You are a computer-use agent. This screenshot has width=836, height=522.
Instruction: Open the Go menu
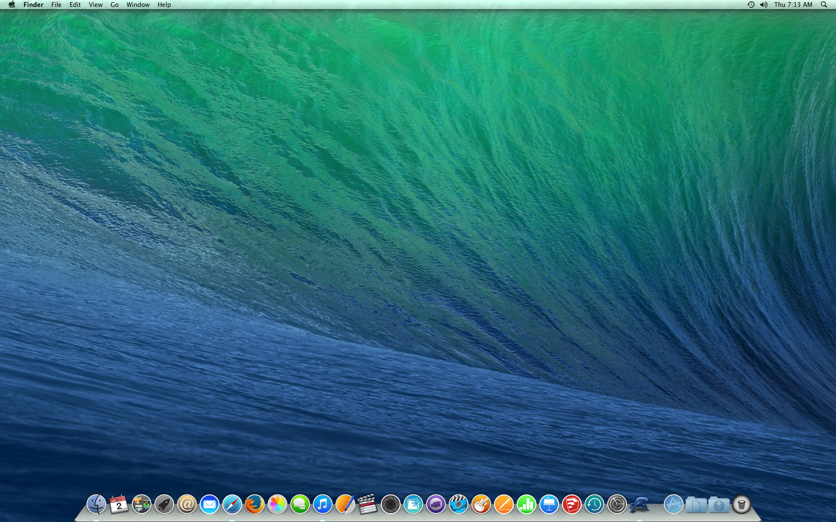click(115, 5)
